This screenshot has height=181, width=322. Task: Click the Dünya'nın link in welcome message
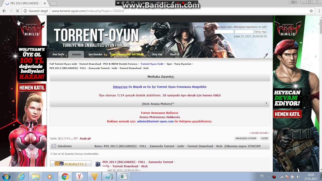point(120,87)
